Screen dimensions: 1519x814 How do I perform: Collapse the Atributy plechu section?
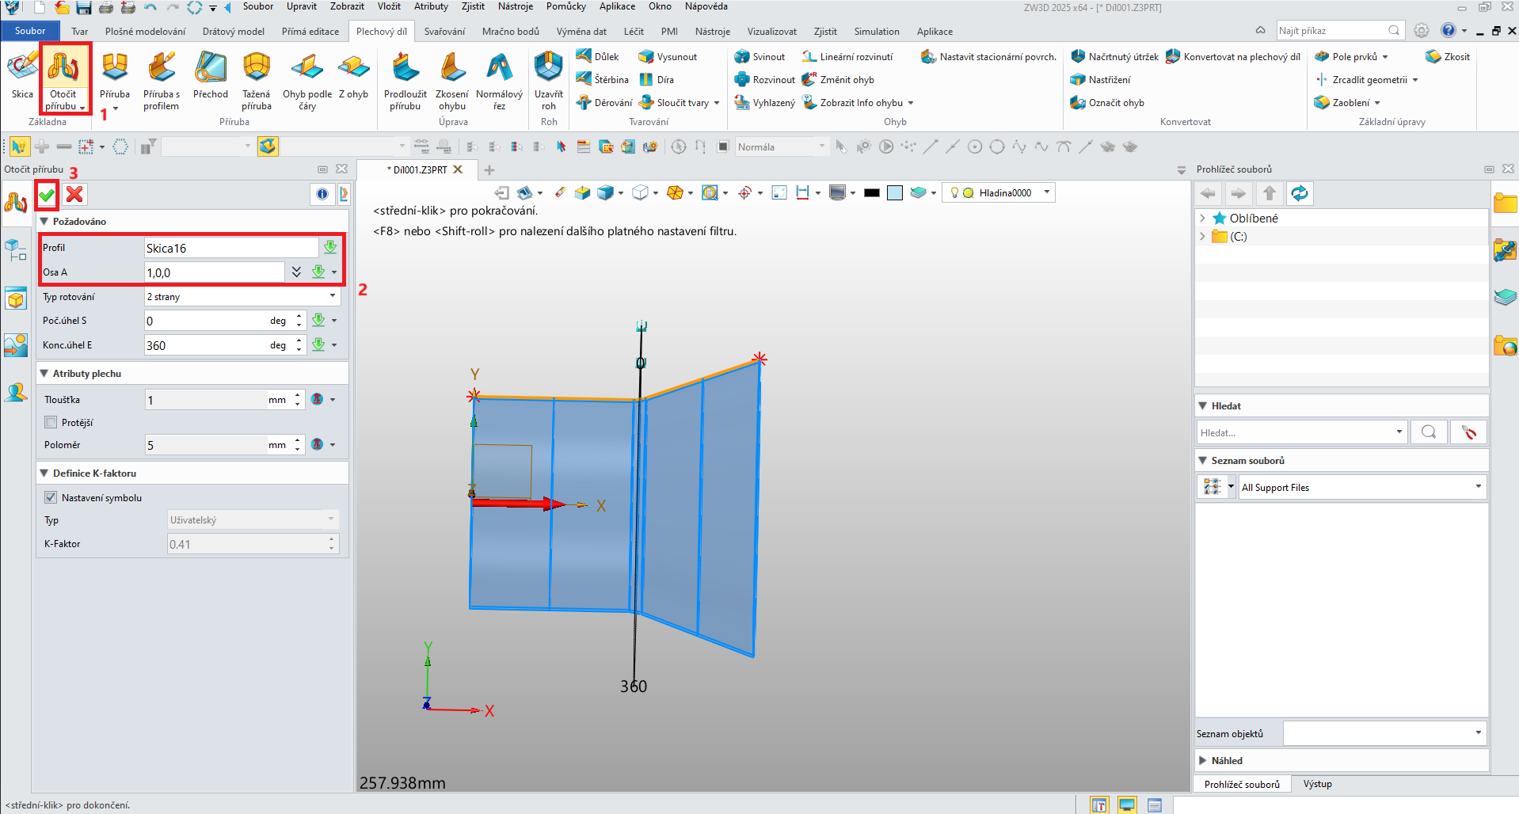tap(44, 374)
